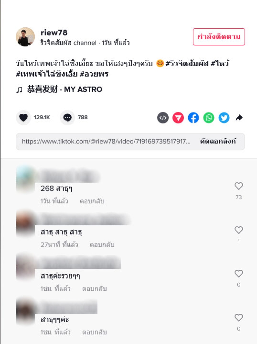The height and width of the screenshot is (344, 257).
Task: Copy link with คัดลอกลิงก์ button
Action: 218,141
